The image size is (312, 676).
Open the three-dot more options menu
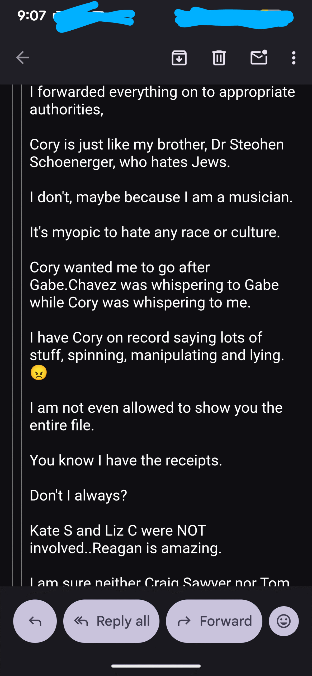click(294, 58)
